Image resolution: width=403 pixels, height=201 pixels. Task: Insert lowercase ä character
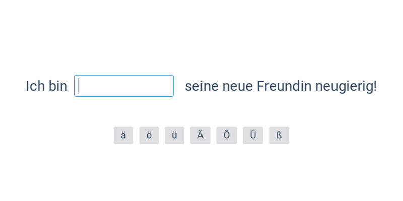[x=123, y=135]
